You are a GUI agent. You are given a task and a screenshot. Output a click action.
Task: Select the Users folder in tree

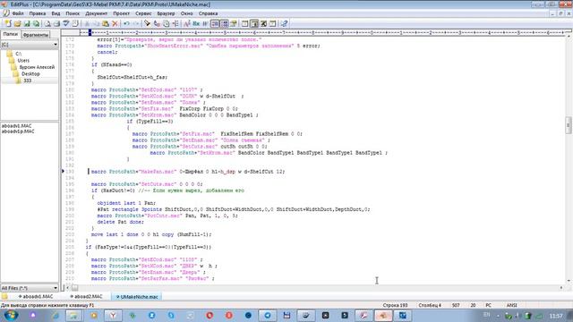[23, 60]
